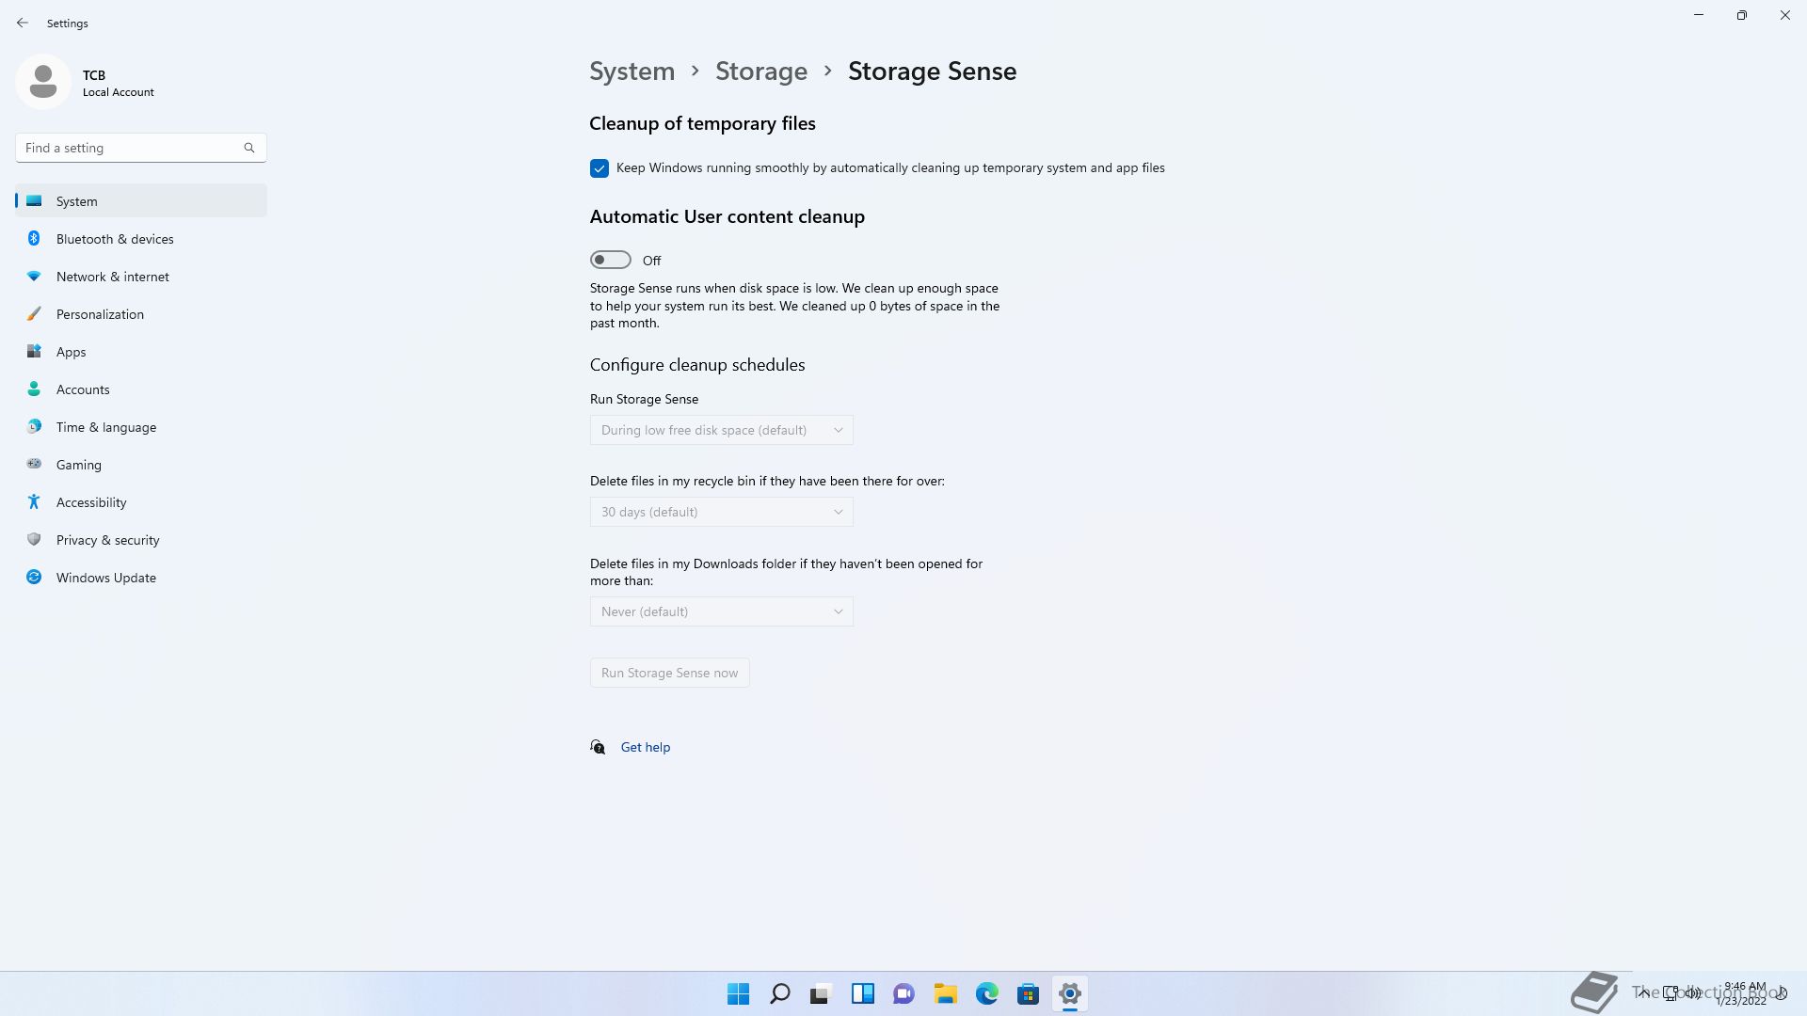
Task: Click the search magnifier icon in Find a setting
Action: (x=249, y=148)
